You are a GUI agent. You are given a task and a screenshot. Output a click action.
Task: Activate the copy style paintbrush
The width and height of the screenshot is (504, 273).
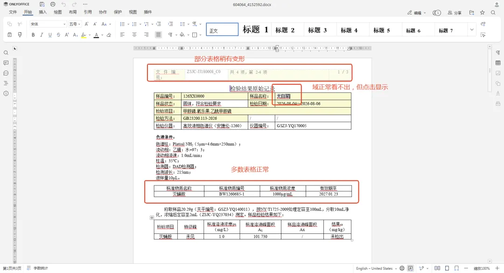point(20,34)
